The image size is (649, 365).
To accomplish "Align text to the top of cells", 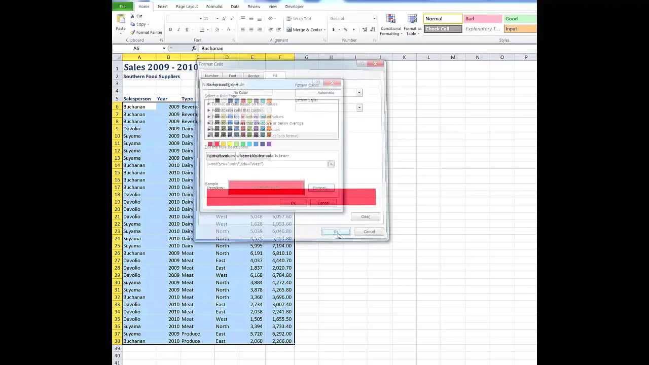I will tap(243, 19).
